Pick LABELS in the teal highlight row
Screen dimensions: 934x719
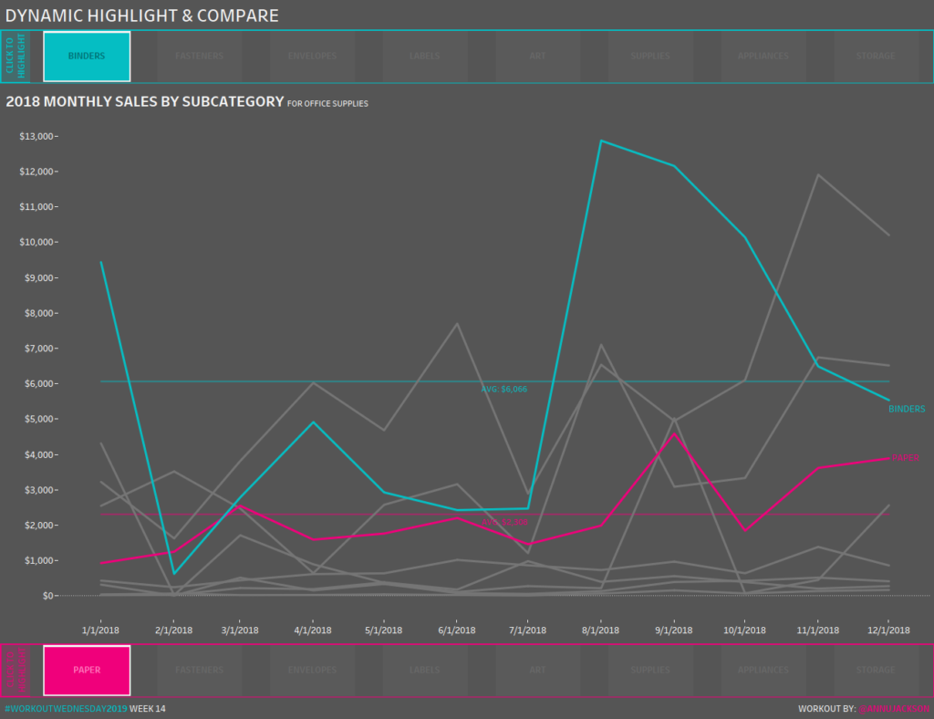[425, 57]
